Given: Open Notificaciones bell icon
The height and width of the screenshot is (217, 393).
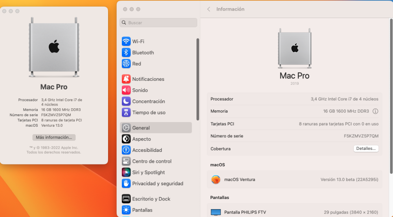Looking at the screenshot, I should tap(126, 79).
